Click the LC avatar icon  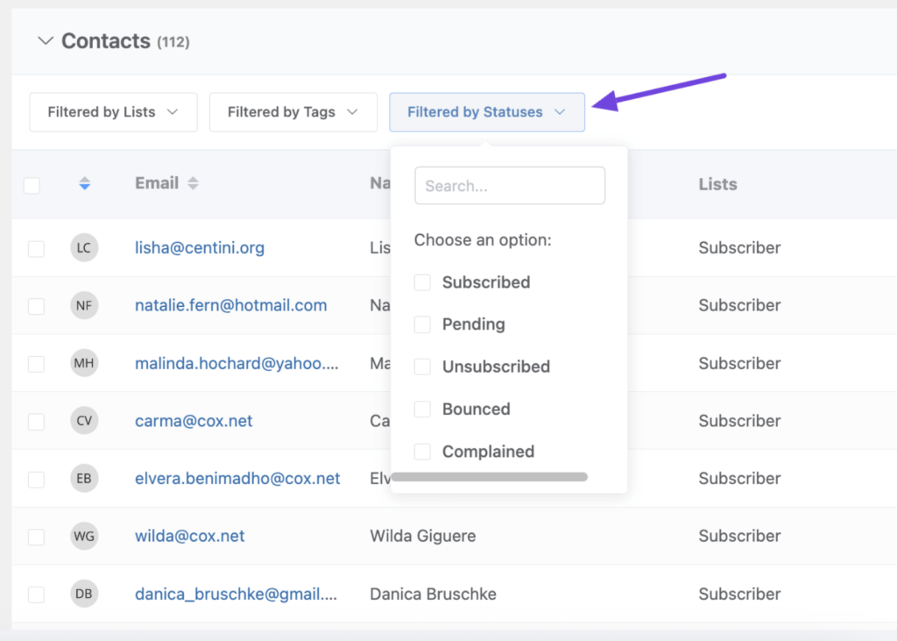click(84, 247)
